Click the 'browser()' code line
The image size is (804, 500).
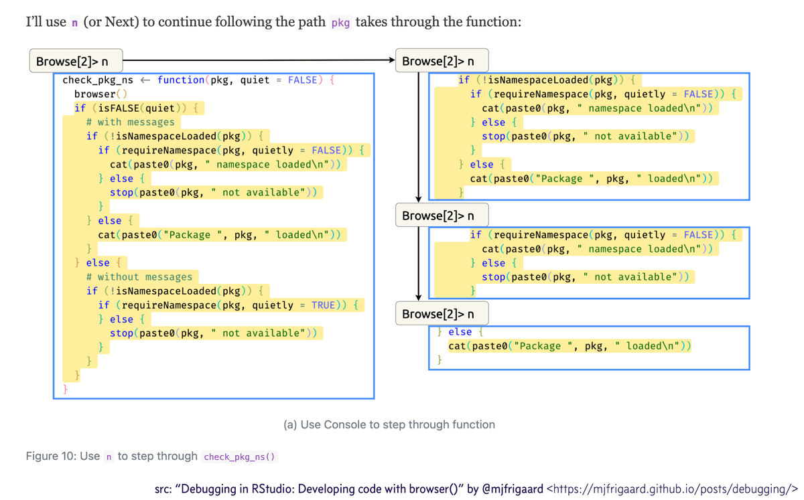[x=100, y=94]
